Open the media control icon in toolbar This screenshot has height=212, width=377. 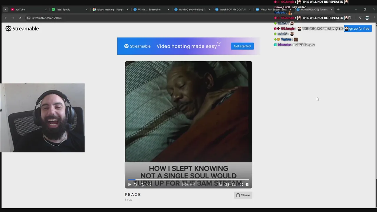pyautogui.click(x=360, y=18)
